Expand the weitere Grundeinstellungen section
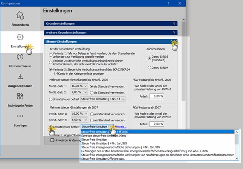Image resolution: width=243 pixels, height=169 pixels. [x=174, y=33]
